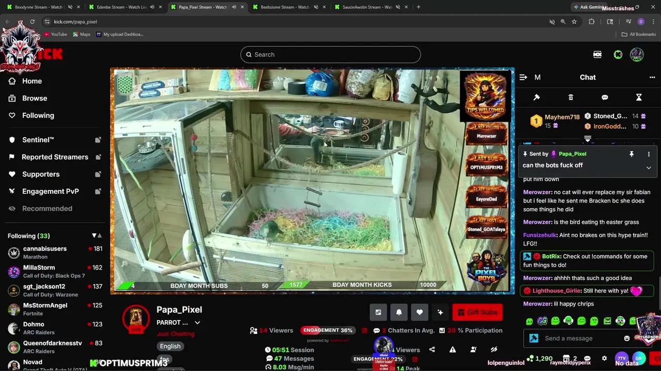Open the browser zoom magnifier icon

click(563, 22)
